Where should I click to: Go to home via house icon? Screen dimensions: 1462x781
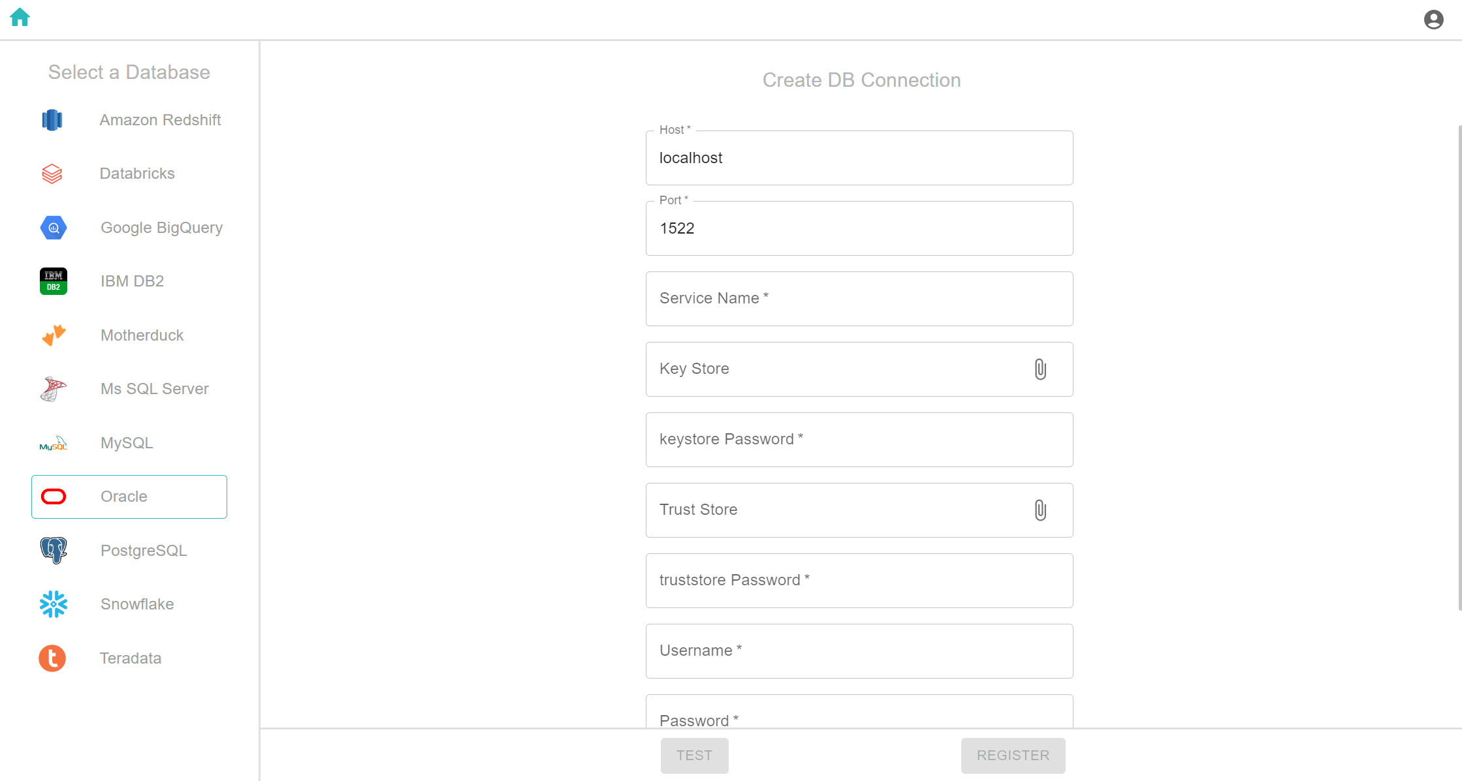(x=20, y=17)
